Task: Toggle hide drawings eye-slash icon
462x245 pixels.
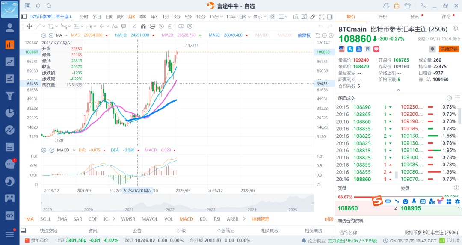Action: 161,26
